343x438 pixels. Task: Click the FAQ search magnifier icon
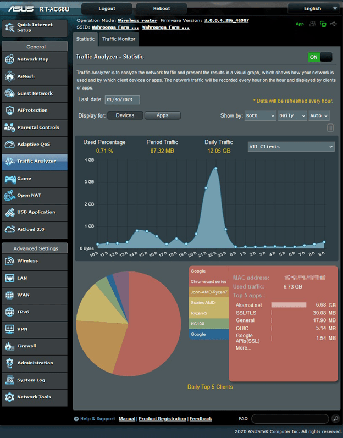click(x=335, y=419)
